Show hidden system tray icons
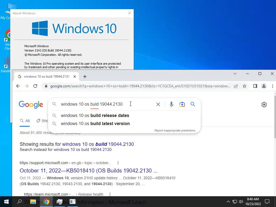The width and height of the screenshot is (276, 207). click(228, 202)
